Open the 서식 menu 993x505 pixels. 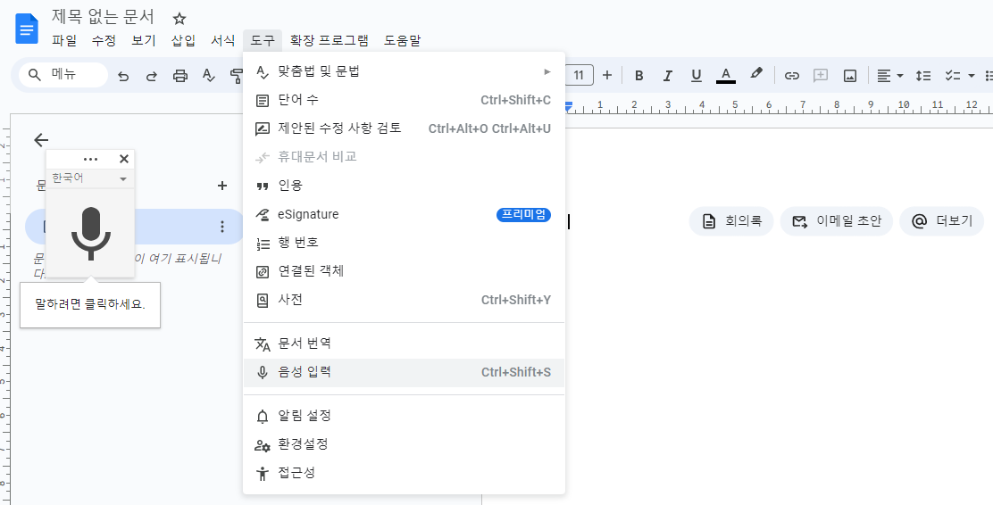223,40
